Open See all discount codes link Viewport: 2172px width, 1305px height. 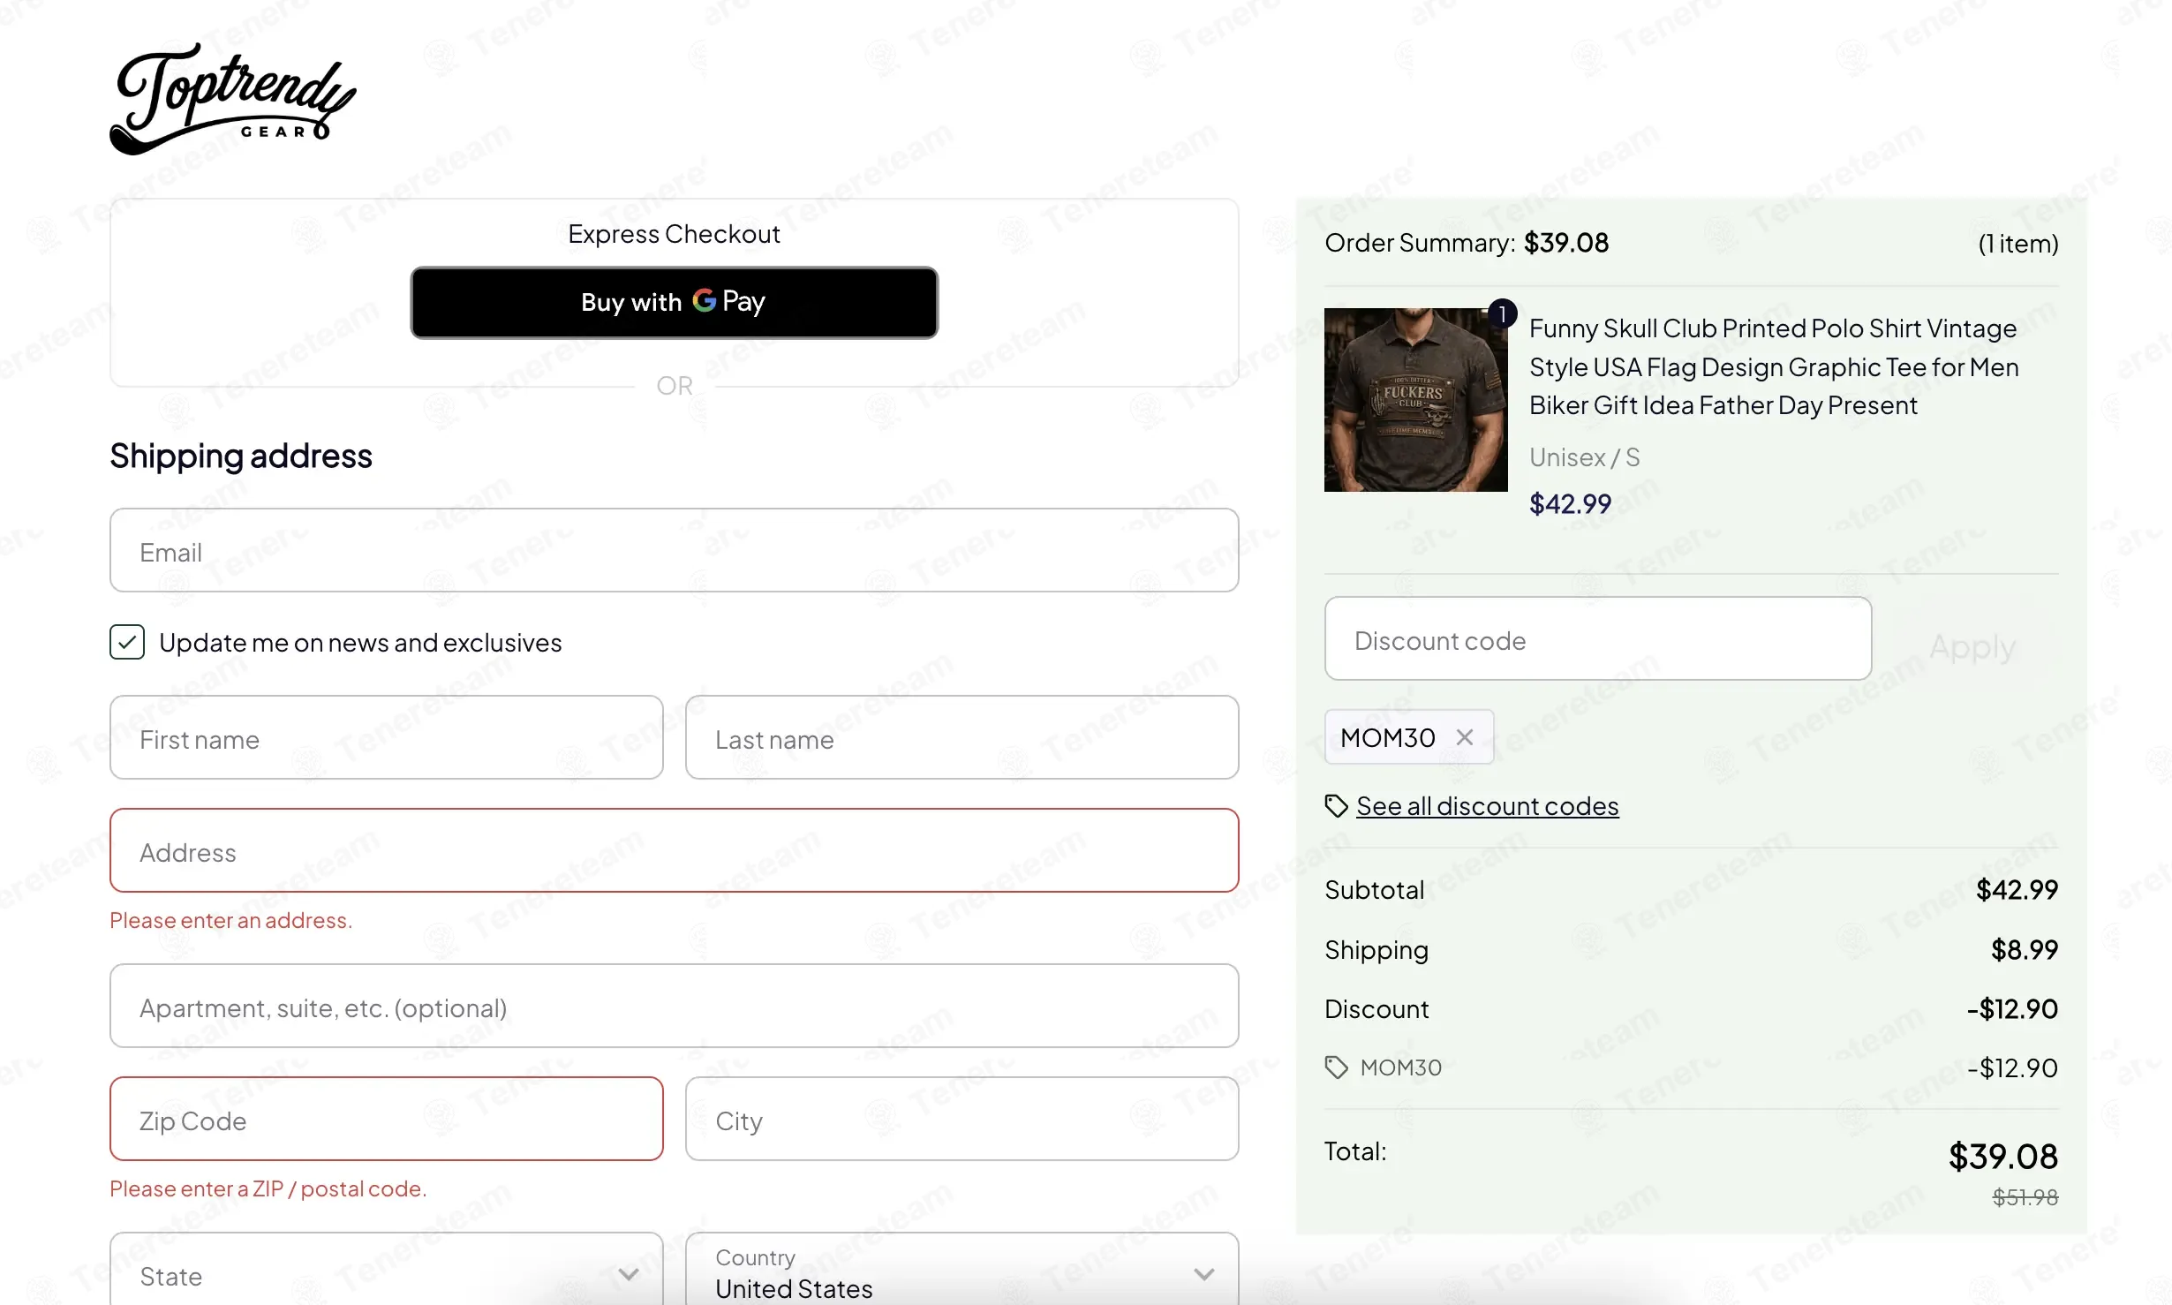(x=1488, y=806)
